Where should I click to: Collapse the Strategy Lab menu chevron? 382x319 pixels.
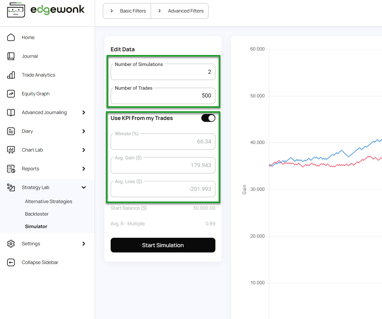tap(83, 187)
